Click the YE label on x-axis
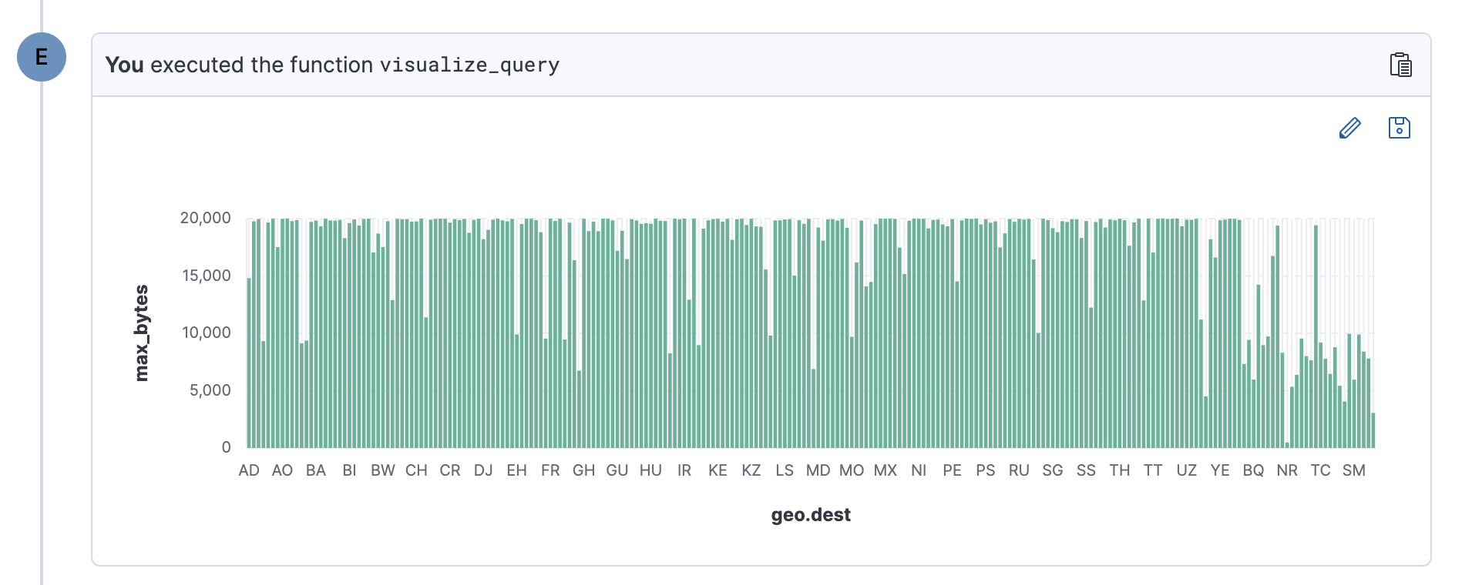This screenshot has width=1472, height=585. pyautogui.click(x=1220, y=470)
